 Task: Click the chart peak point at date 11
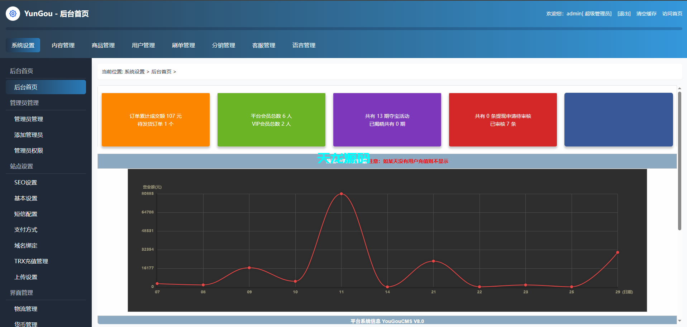(341, 194)
